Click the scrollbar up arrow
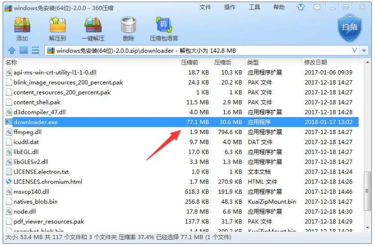This screenshot has width=375, height=246. [368, 63]
